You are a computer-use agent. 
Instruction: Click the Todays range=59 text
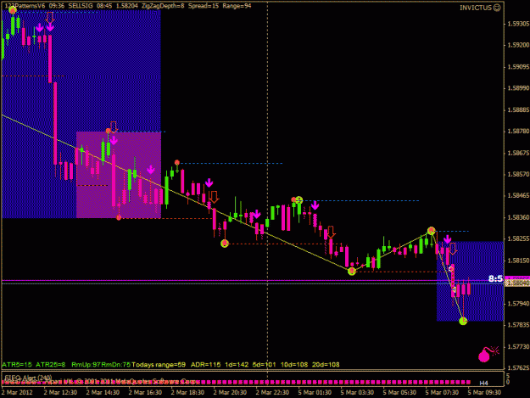point(159,365)
